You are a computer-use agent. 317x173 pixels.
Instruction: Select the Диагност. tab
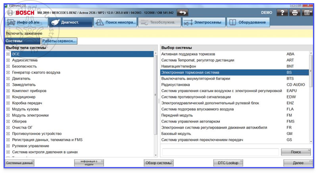[x=71, y=22]
